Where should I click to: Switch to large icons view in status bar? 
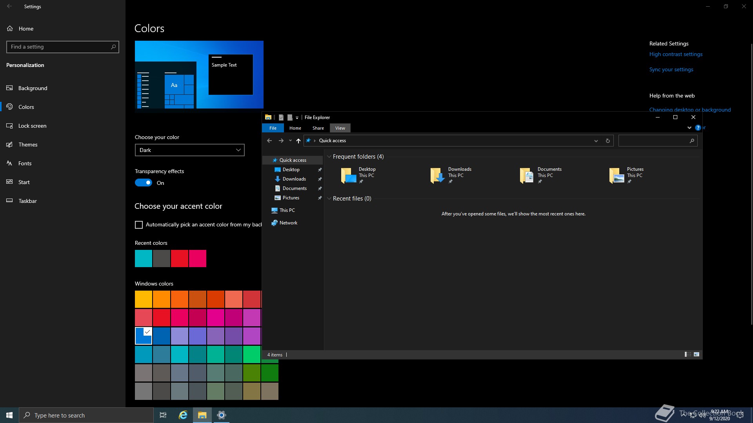click(697, 354)
